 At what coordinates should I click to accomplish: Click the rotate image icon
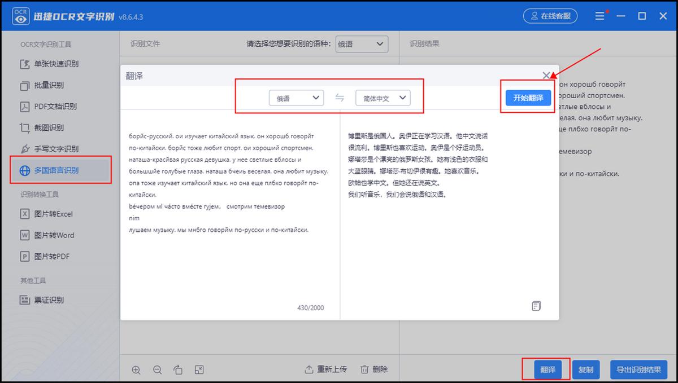179,369
